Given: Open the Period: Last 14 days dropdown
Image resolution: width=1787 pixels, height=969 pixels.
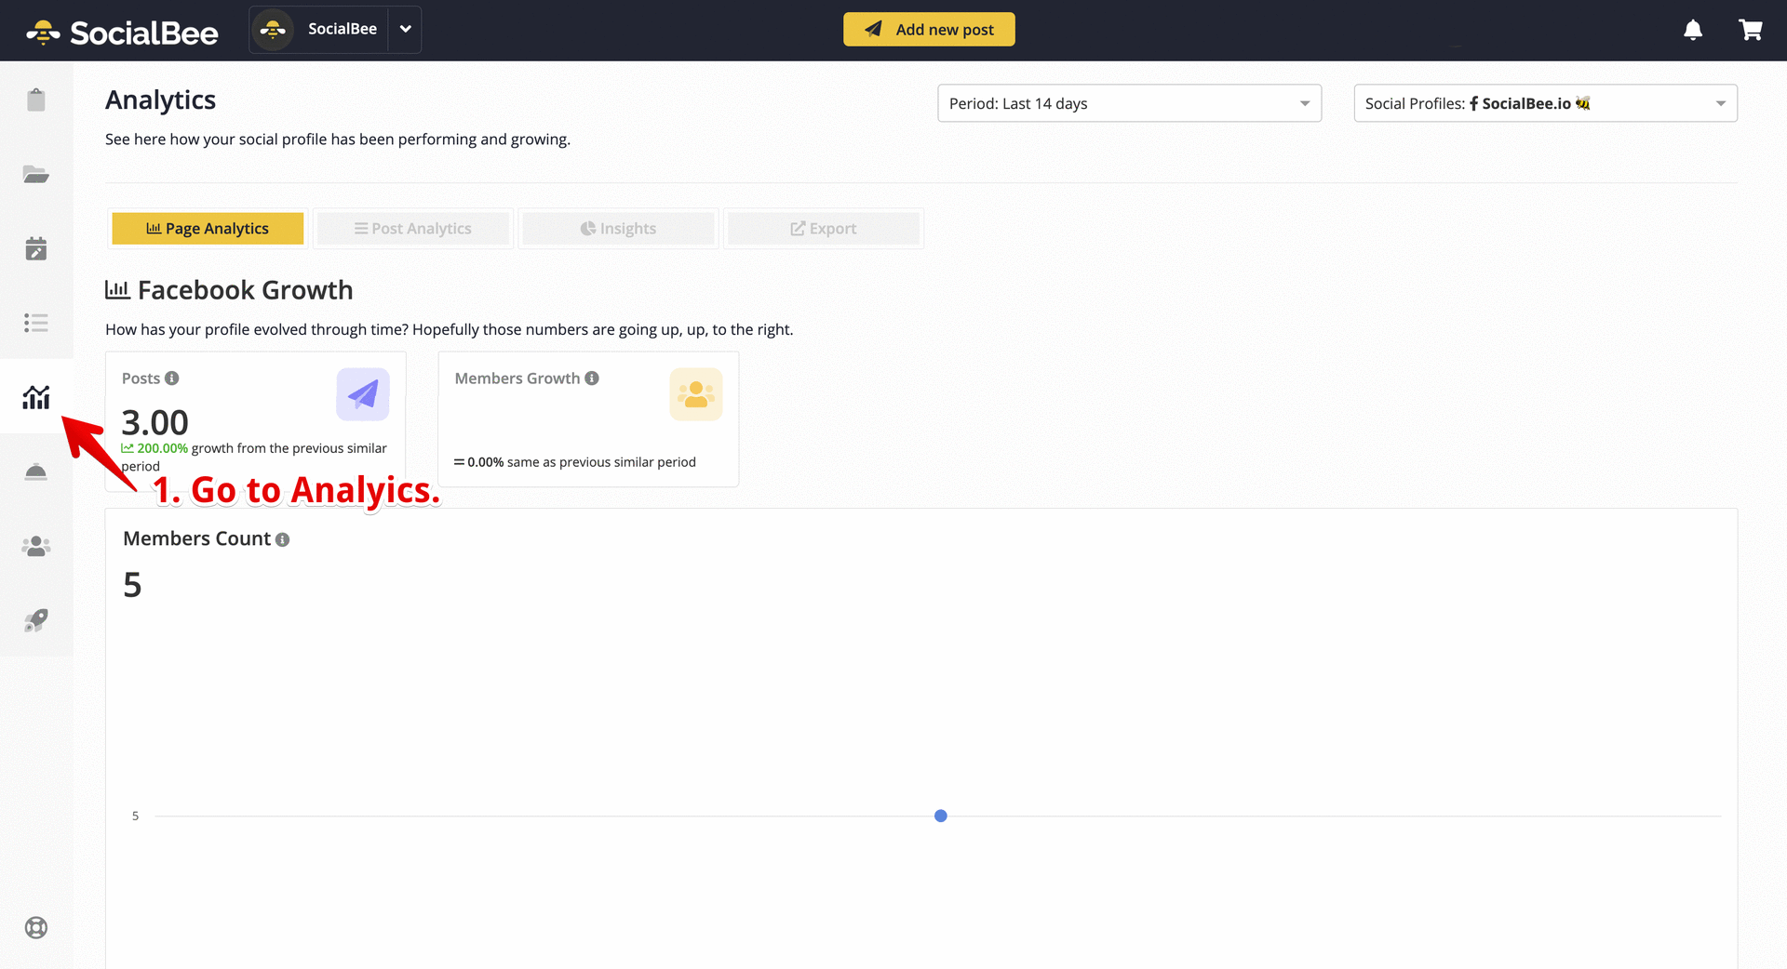Looking at the screenshot, I should [1129, 103].
